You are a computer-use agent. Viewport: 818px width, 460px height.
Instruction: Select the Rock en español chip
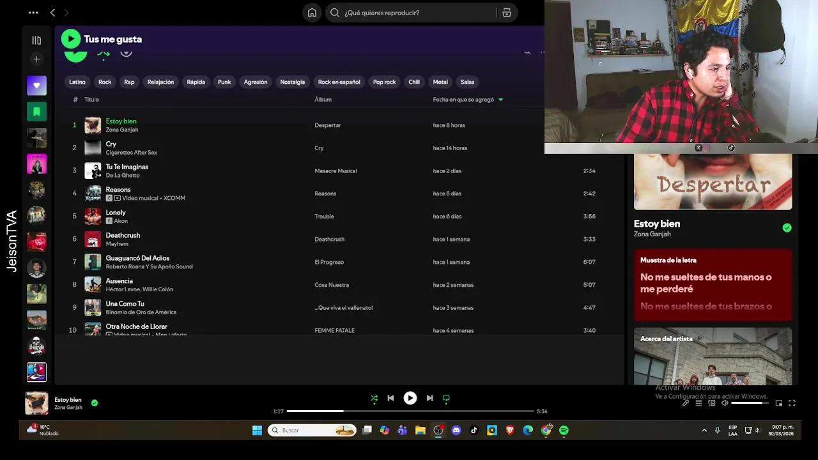click(339, 82)
